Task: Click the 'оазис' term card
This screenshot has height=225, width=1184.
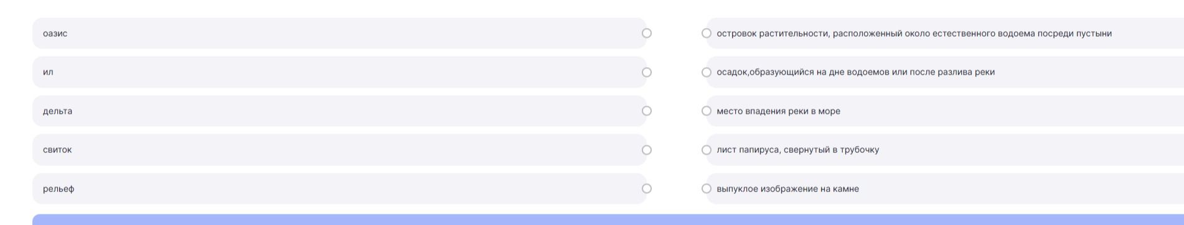Action: [x=340, y=34]
